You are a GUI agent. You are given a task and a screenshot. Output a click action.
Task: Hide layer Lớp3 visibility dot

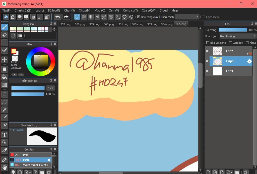[207, 71]
